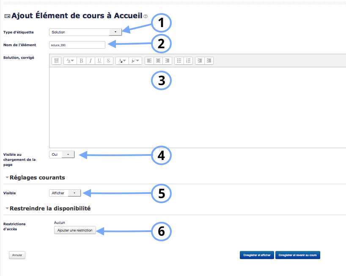Open the paragraph style dropdown

click(70, 61)
